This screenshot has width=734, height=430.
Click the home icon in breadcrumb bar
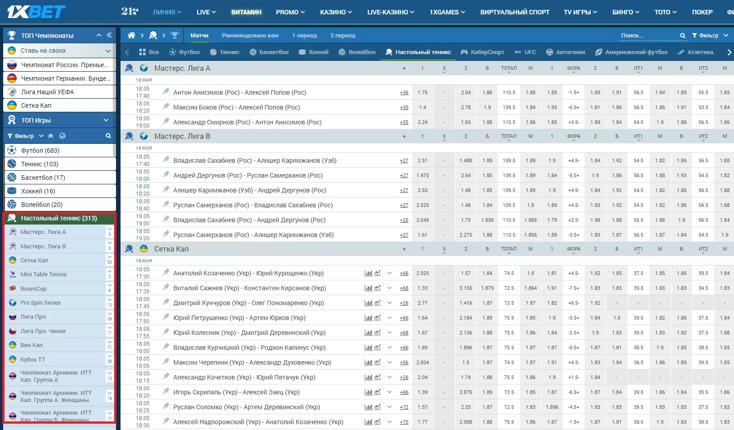[131, 35]
